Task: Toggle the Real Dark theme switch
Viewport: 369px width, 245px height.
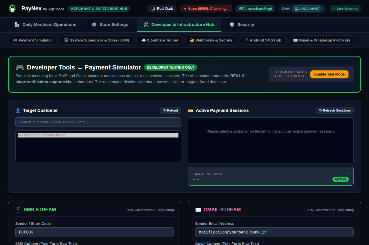Action: pos(162,9)
